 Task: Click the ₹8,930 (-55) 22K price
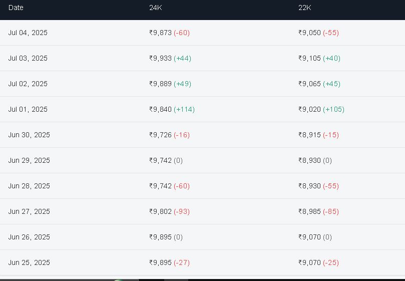pos(318,186)
